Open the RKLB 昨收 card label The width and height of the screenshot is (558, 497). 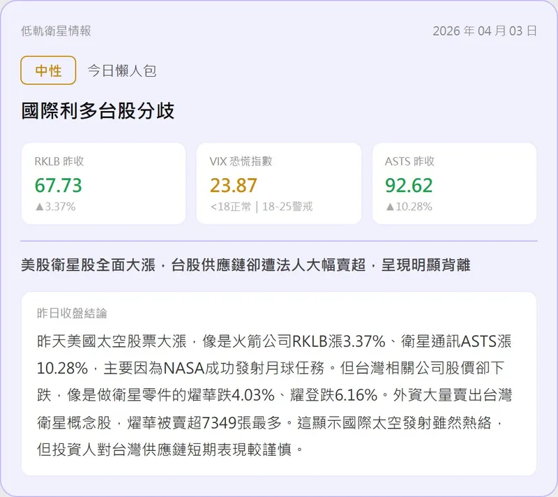click(59, 161)
